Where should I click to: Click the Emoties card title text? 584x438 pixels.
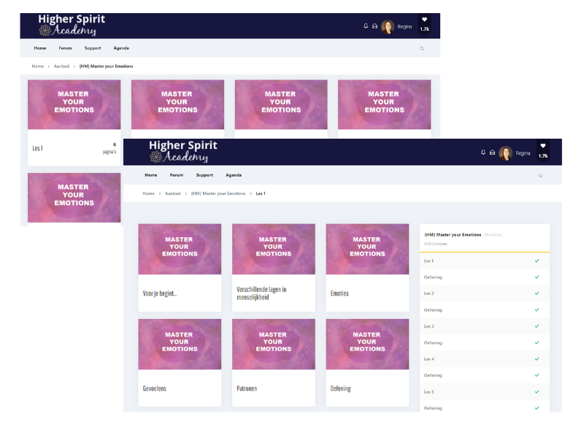pos(339,293)
